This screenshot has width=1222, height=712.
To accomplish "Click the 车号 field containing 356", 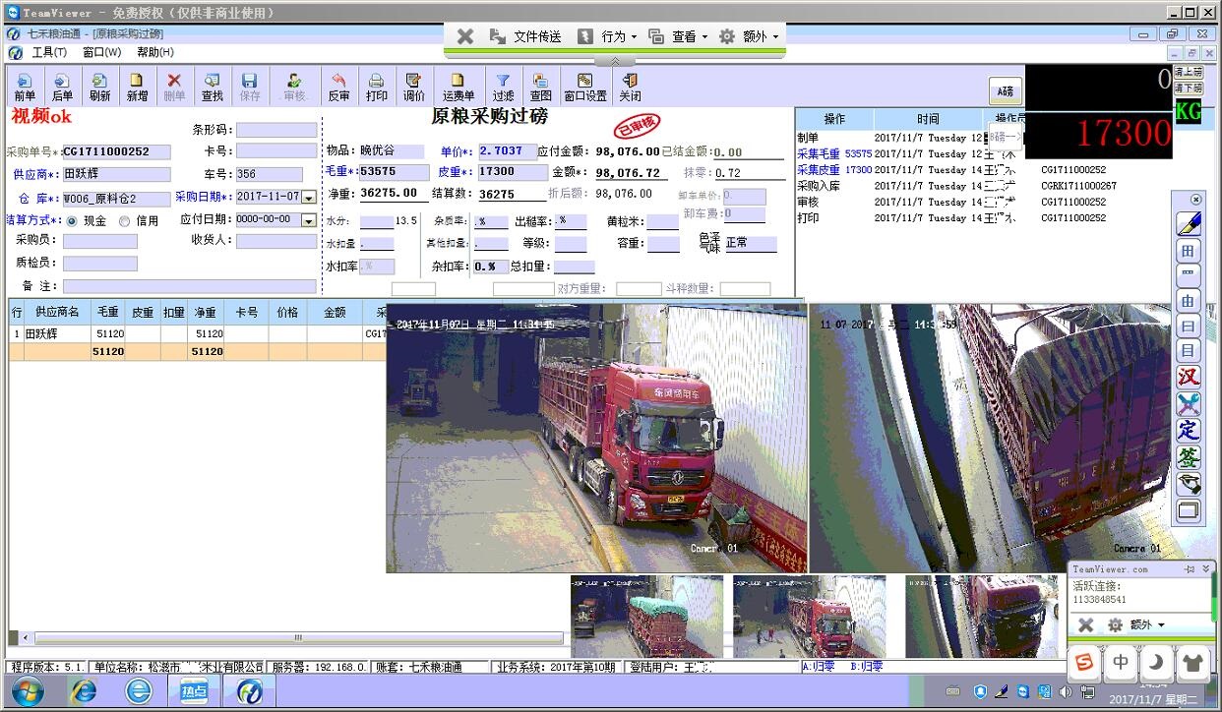I will pos(270,174).
